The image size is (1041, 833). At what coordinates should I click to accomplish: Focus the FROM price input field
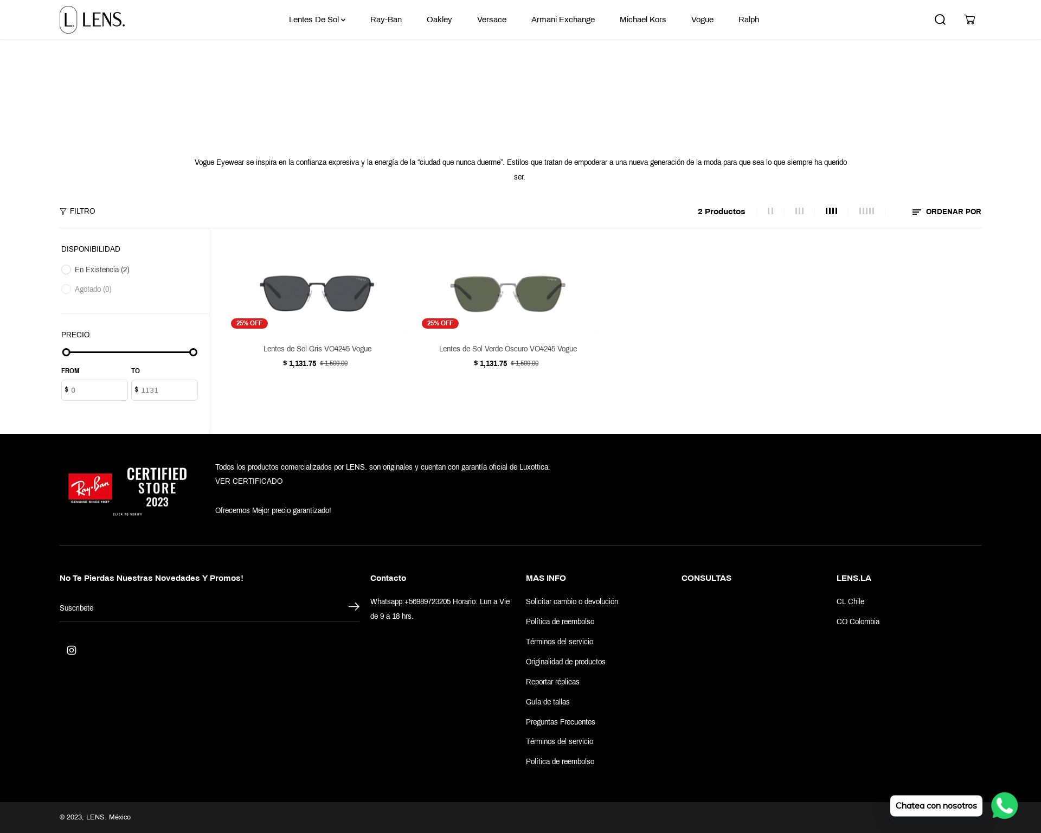(x=94, y=390)
